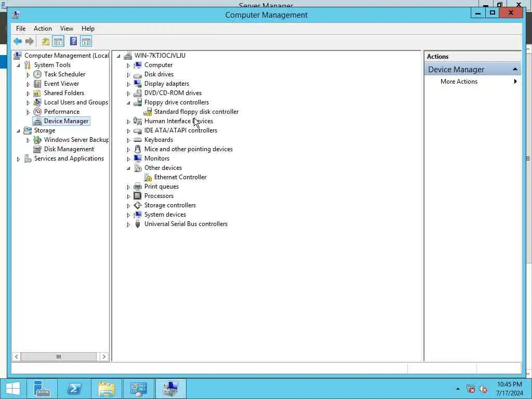Click the Ethernet Controller warning icon

point(148,177)
